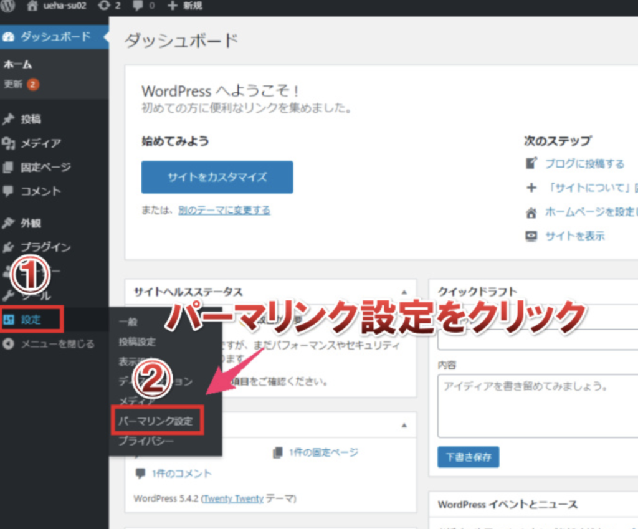Follow the 別のテーマに変更する link
This screenshot has width=638, height=529.
tap(224, 211)
